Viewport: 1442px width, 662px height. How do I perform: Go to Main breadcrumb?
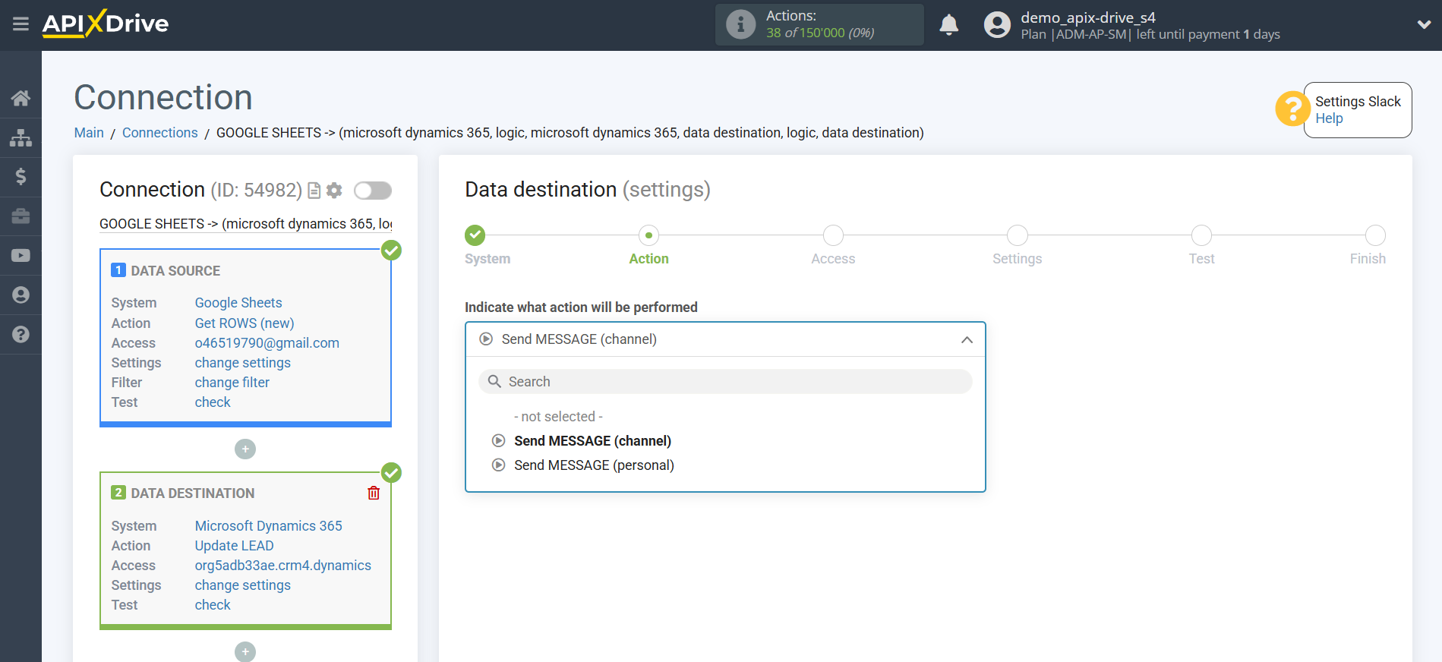pyautogui.click(x=89, y=133)
